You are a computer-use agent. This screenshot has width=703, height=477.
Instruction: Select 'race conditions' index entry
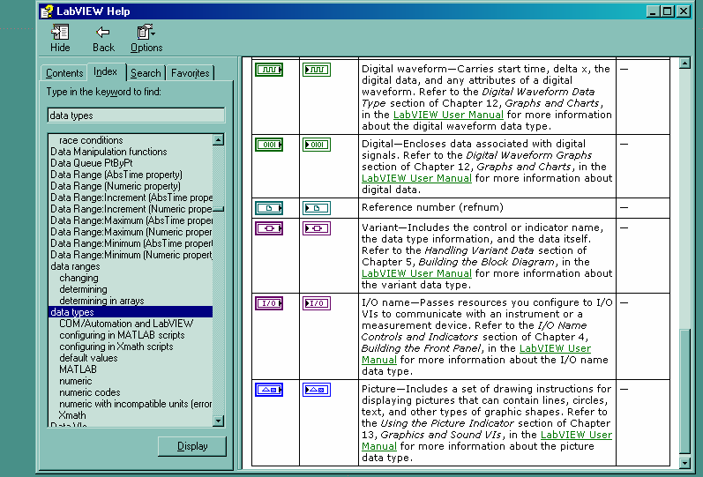91,140
